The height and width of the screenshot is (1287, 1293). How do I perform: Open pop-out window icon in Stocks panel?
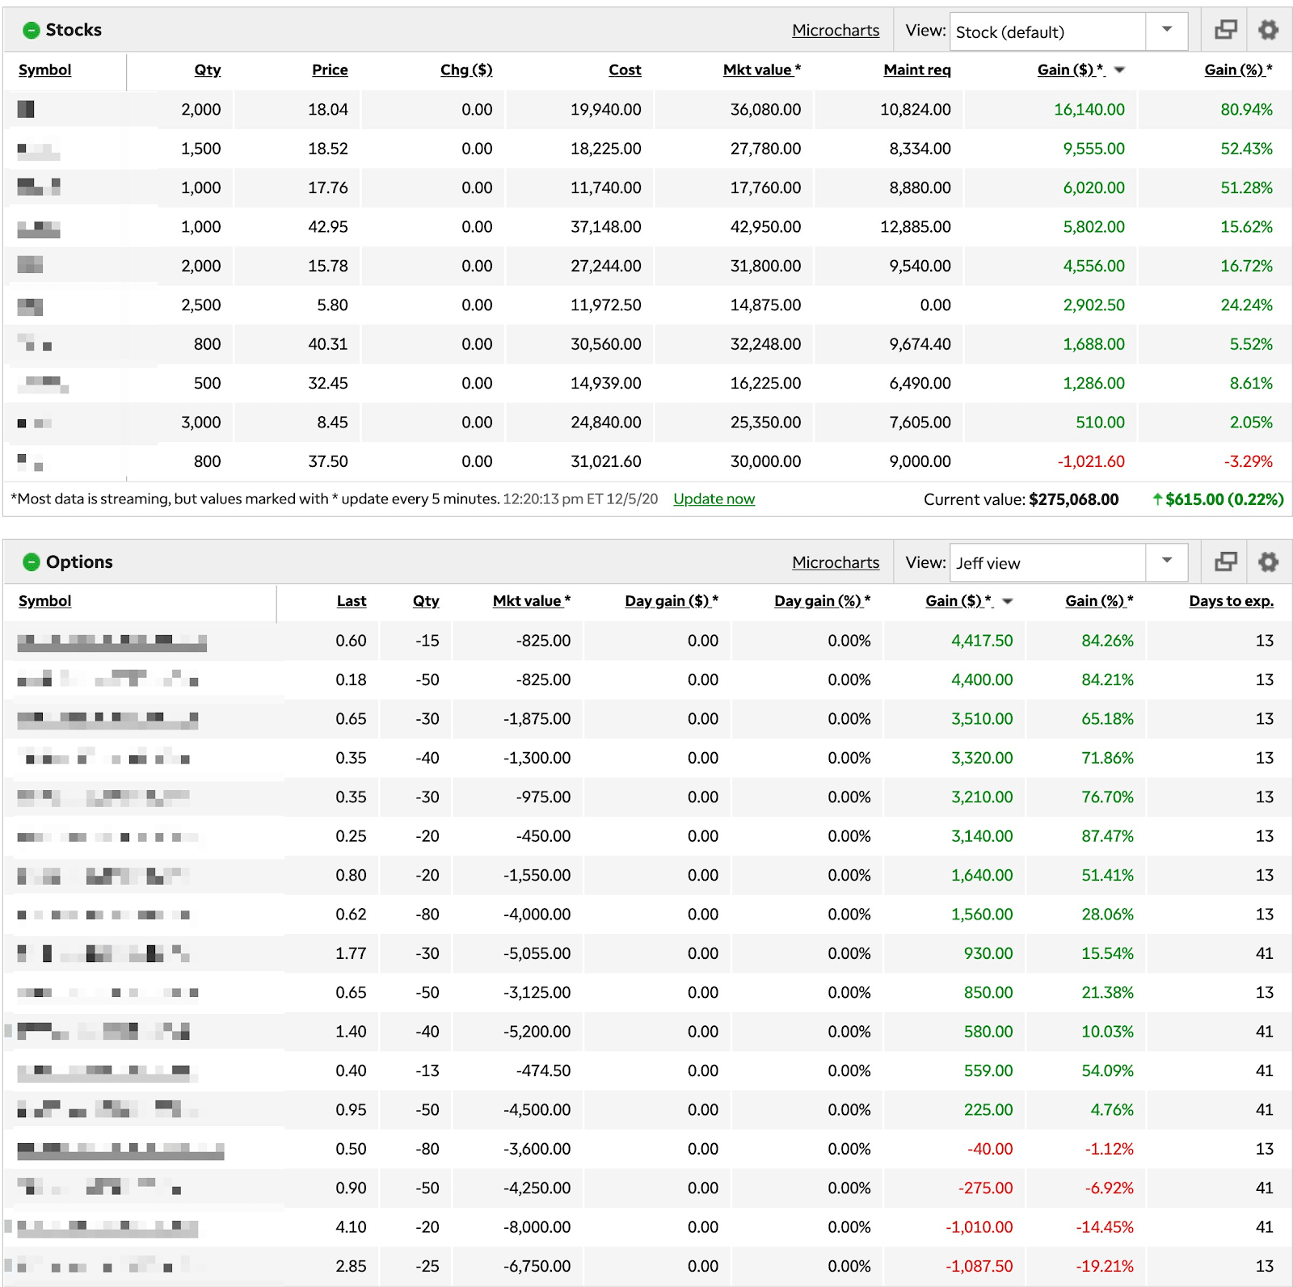click(1226, 30)
